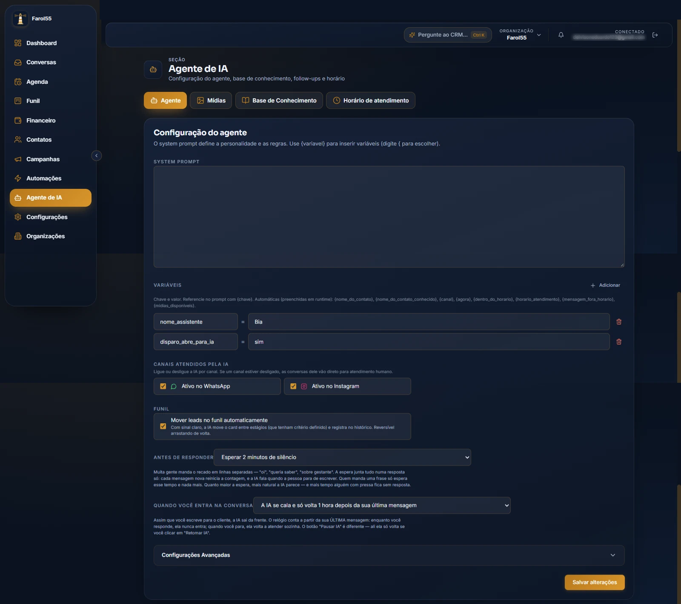
Task: Click the nome_assistente key field
Action: point(196,322)
